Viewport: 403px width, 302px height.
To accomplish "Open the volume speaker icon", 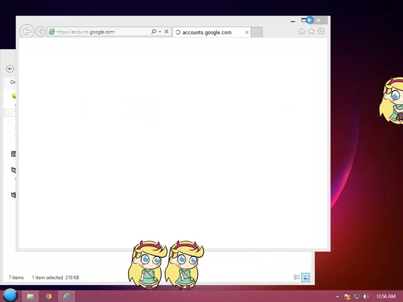I will coord(366,296).
